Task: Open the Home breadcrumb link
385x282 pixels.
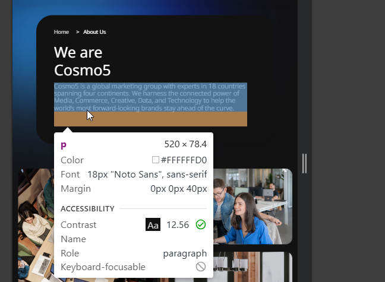Action: 61,32
